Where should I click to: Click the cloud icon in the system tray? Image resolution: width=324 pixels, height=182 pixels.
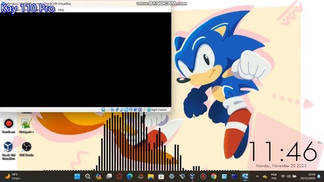[265, 176]
